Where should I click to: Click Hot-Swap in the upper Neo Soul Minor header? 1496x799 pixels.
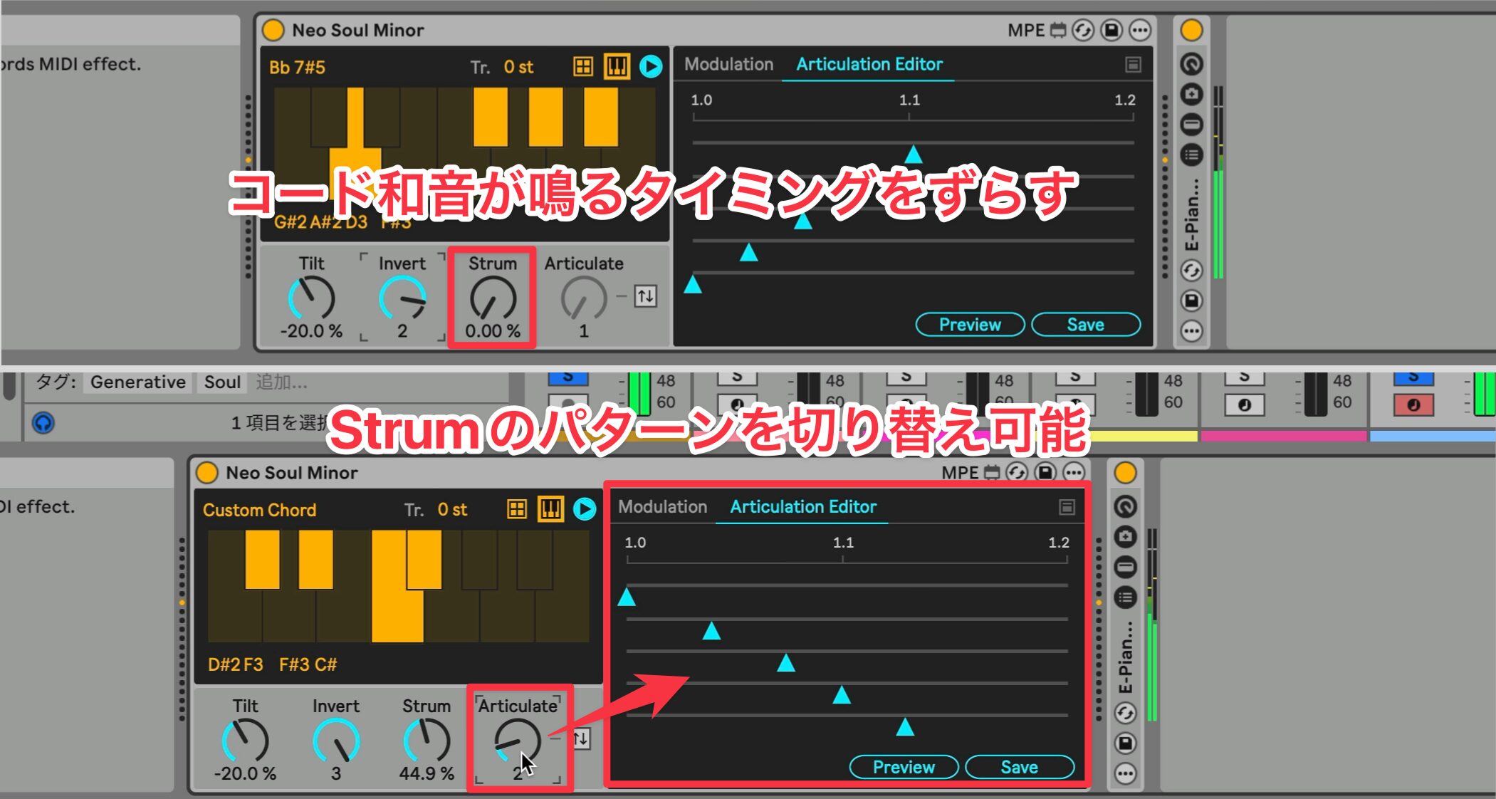tap(1083, 31)
